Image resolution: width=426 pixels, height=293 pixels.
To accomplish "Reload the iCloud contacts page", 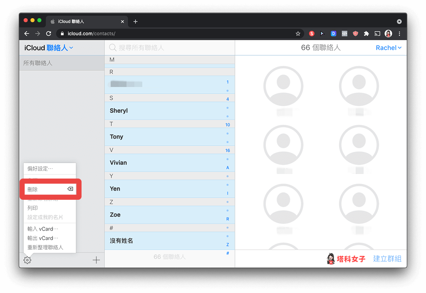I will coord(49,33).
